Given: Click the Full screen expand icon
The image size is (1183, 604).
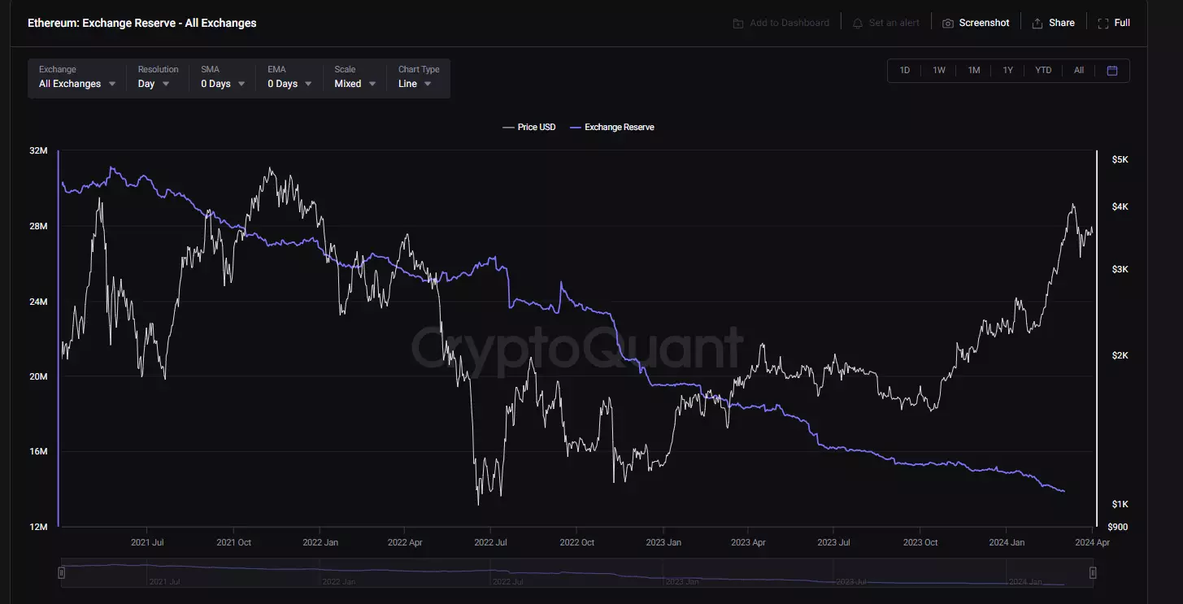Looking at the screenshot, I should point(1103,24).
